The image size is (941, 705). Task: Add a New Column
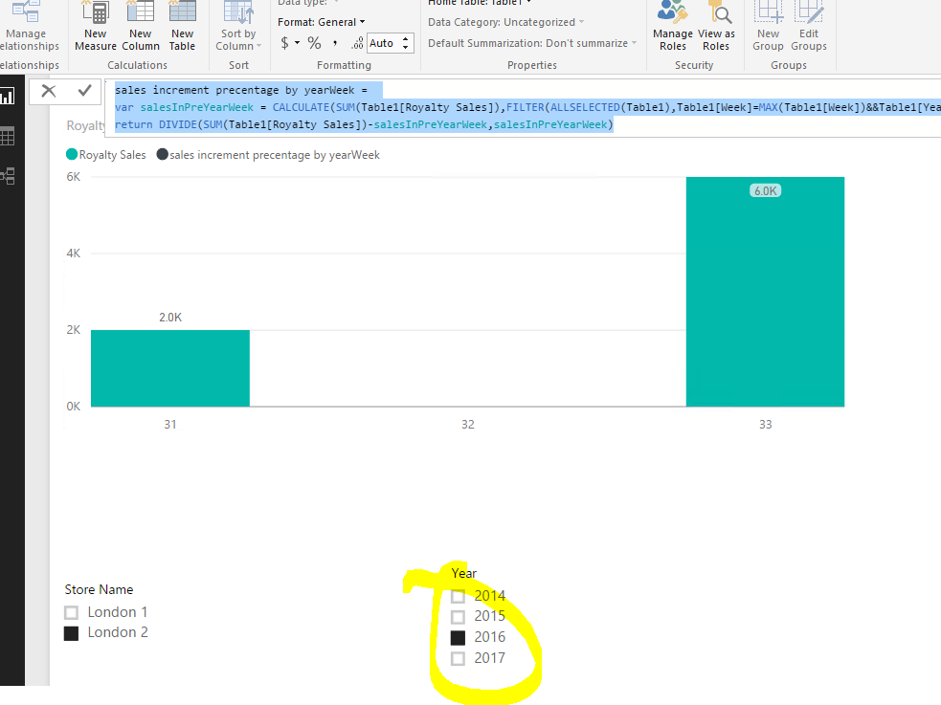tap(141, 27)
